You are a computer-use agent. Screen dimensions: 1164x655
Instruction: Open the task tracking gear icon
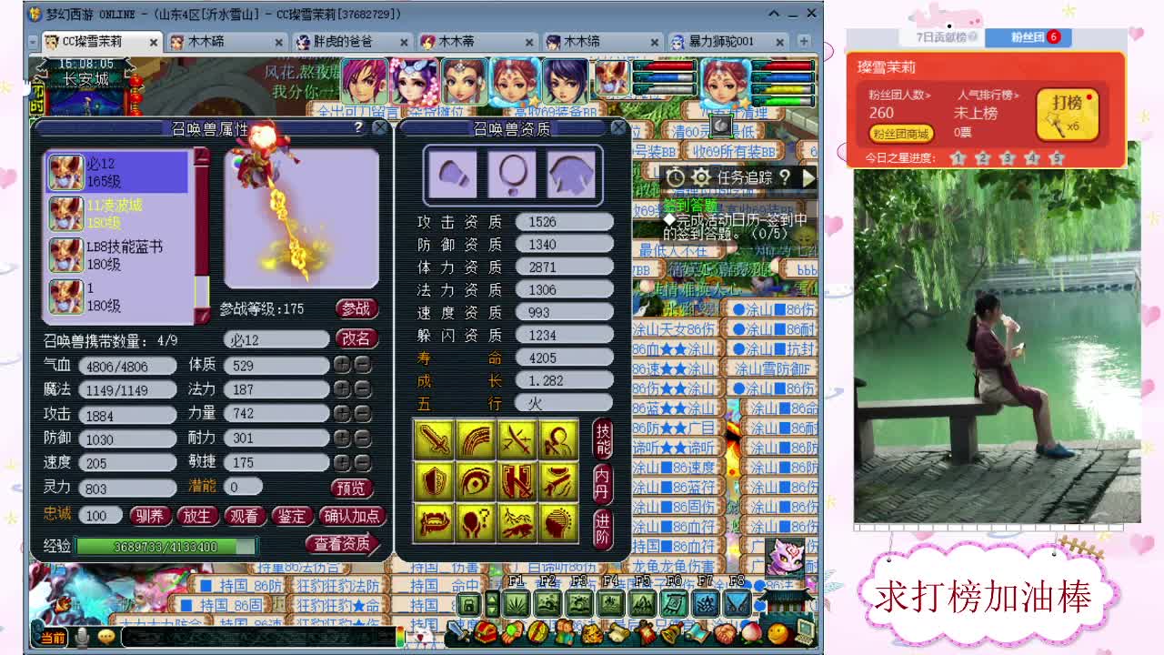pos(700,177)
